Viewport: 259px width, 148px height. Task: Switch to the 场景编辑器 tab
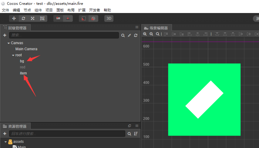156,28
